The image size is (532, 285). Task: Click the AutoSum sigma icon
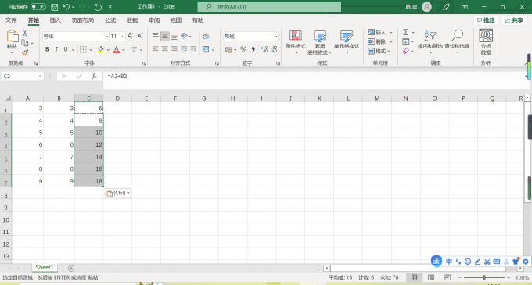tap(406, 32)
